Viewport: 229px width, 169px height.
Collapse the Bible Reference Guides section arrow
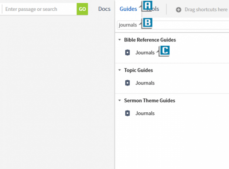click(120, 40)
